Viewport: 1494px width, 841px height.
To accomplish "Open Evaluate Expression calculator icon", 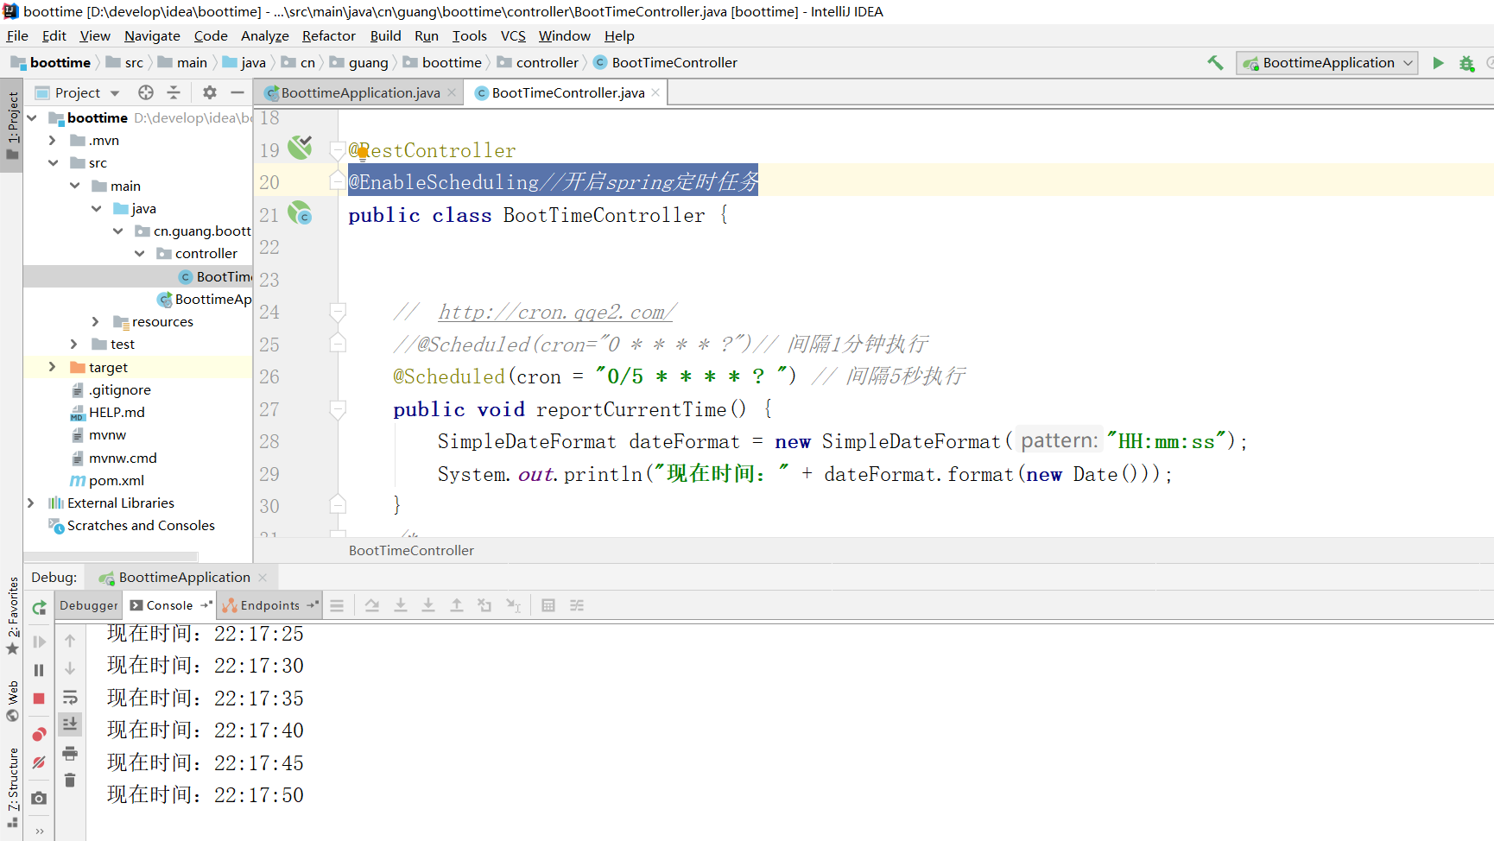I will click(548, 605).
